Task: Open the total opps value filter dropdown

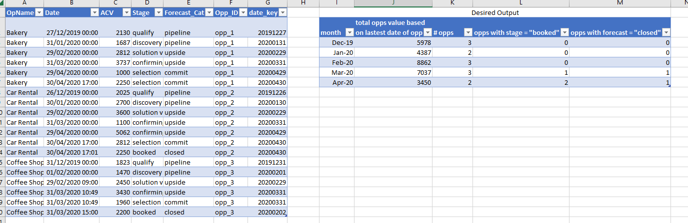Action: click(428, 33)
